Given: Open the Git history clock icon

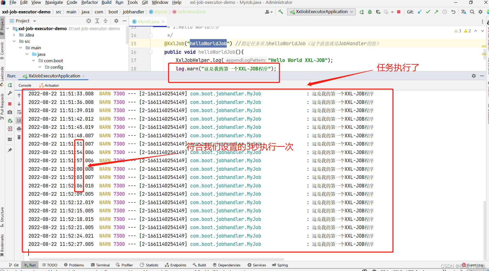Looking at the screenshot, I should coord(445,12).
